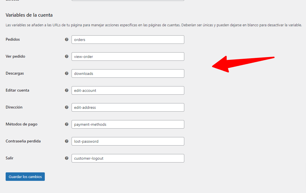Focus the lost-password field

pos(128,141)
